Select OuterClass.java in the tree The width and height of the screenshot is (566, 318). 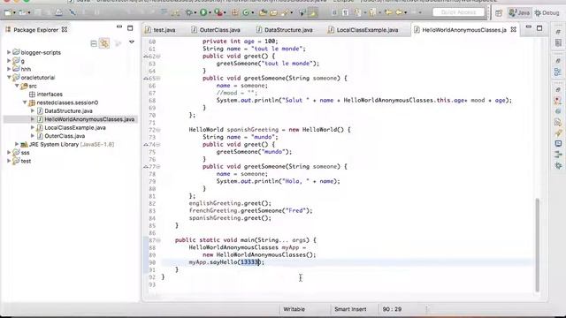pyautogui.click(x=65, y=136)
